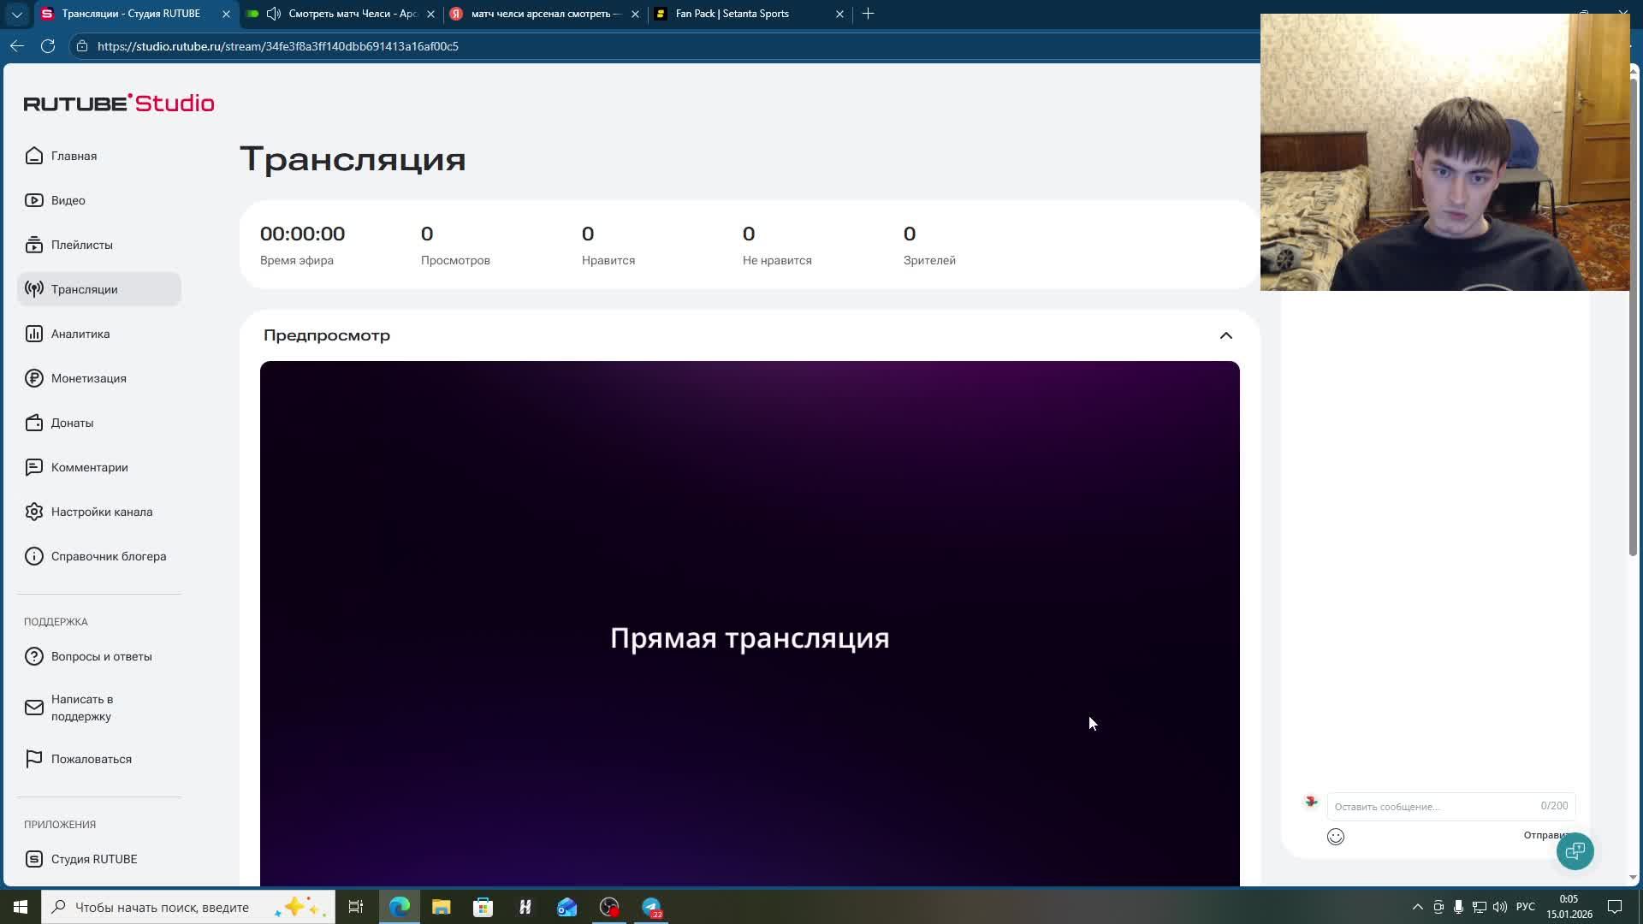Viewport: 1643px width, 924px height.
Task: Open Telegram from the taskbar
Action: pos(651,907)
